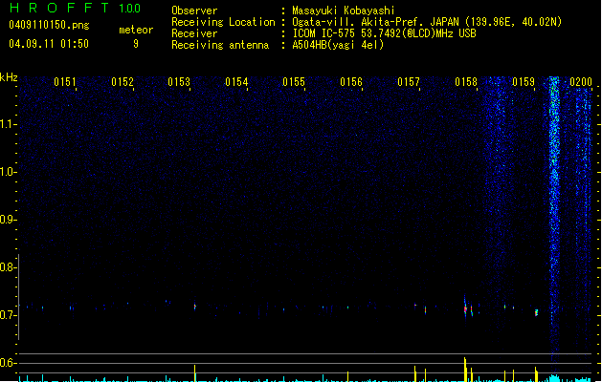Click the 'meteor' count label
602x382 pixels.
[x=136, y=30]
